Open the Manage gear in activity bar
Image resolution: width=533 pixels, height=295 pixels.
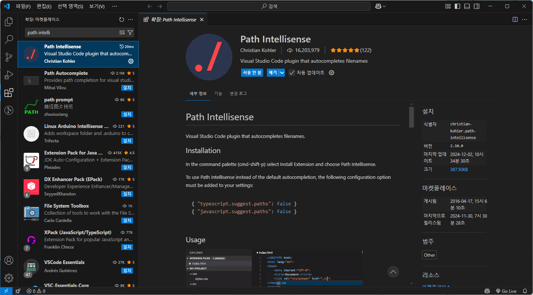pyautogui.click(x=9, y=278)
